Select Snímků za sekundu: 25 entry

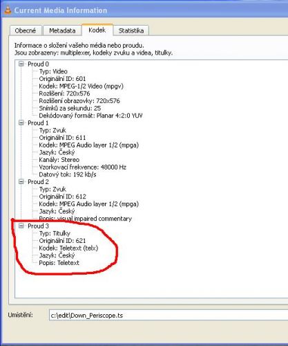click(x=70, y=108)
